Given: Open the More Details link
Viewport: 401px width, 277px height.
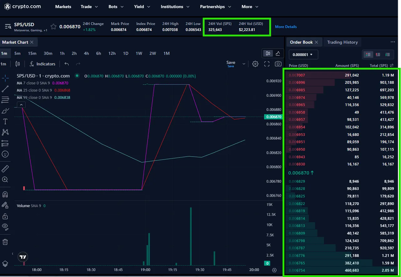Looking at the screenshot, I should pos(286,27).
